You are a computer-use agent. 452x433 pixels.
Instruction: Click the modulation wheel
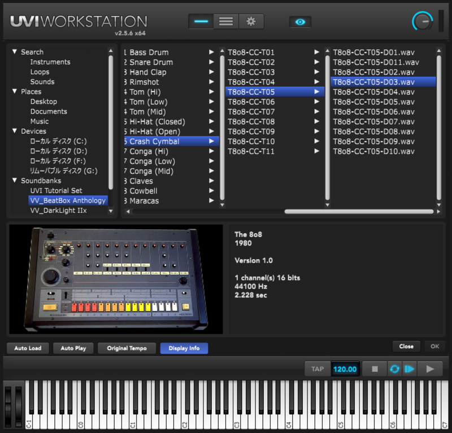tap(19, 406)
